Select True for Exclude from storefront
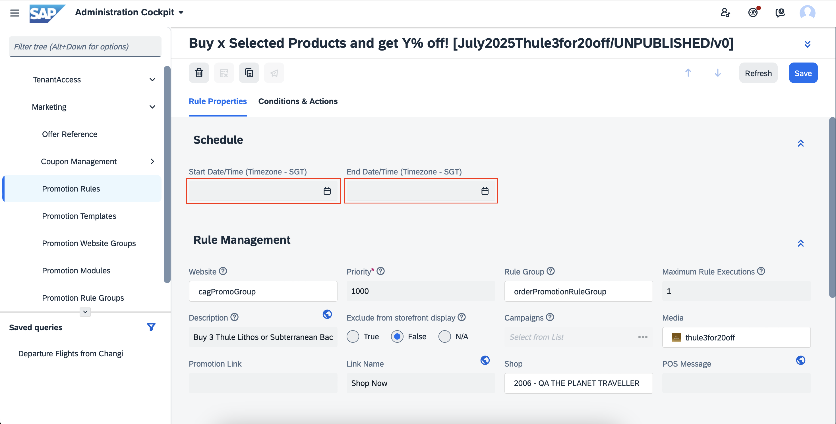This screenshot has width=836, height=424. [x=352, y=336]
